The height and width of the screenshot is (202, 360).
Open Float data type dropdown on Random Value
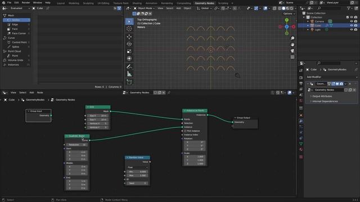(x=137, y=167)
